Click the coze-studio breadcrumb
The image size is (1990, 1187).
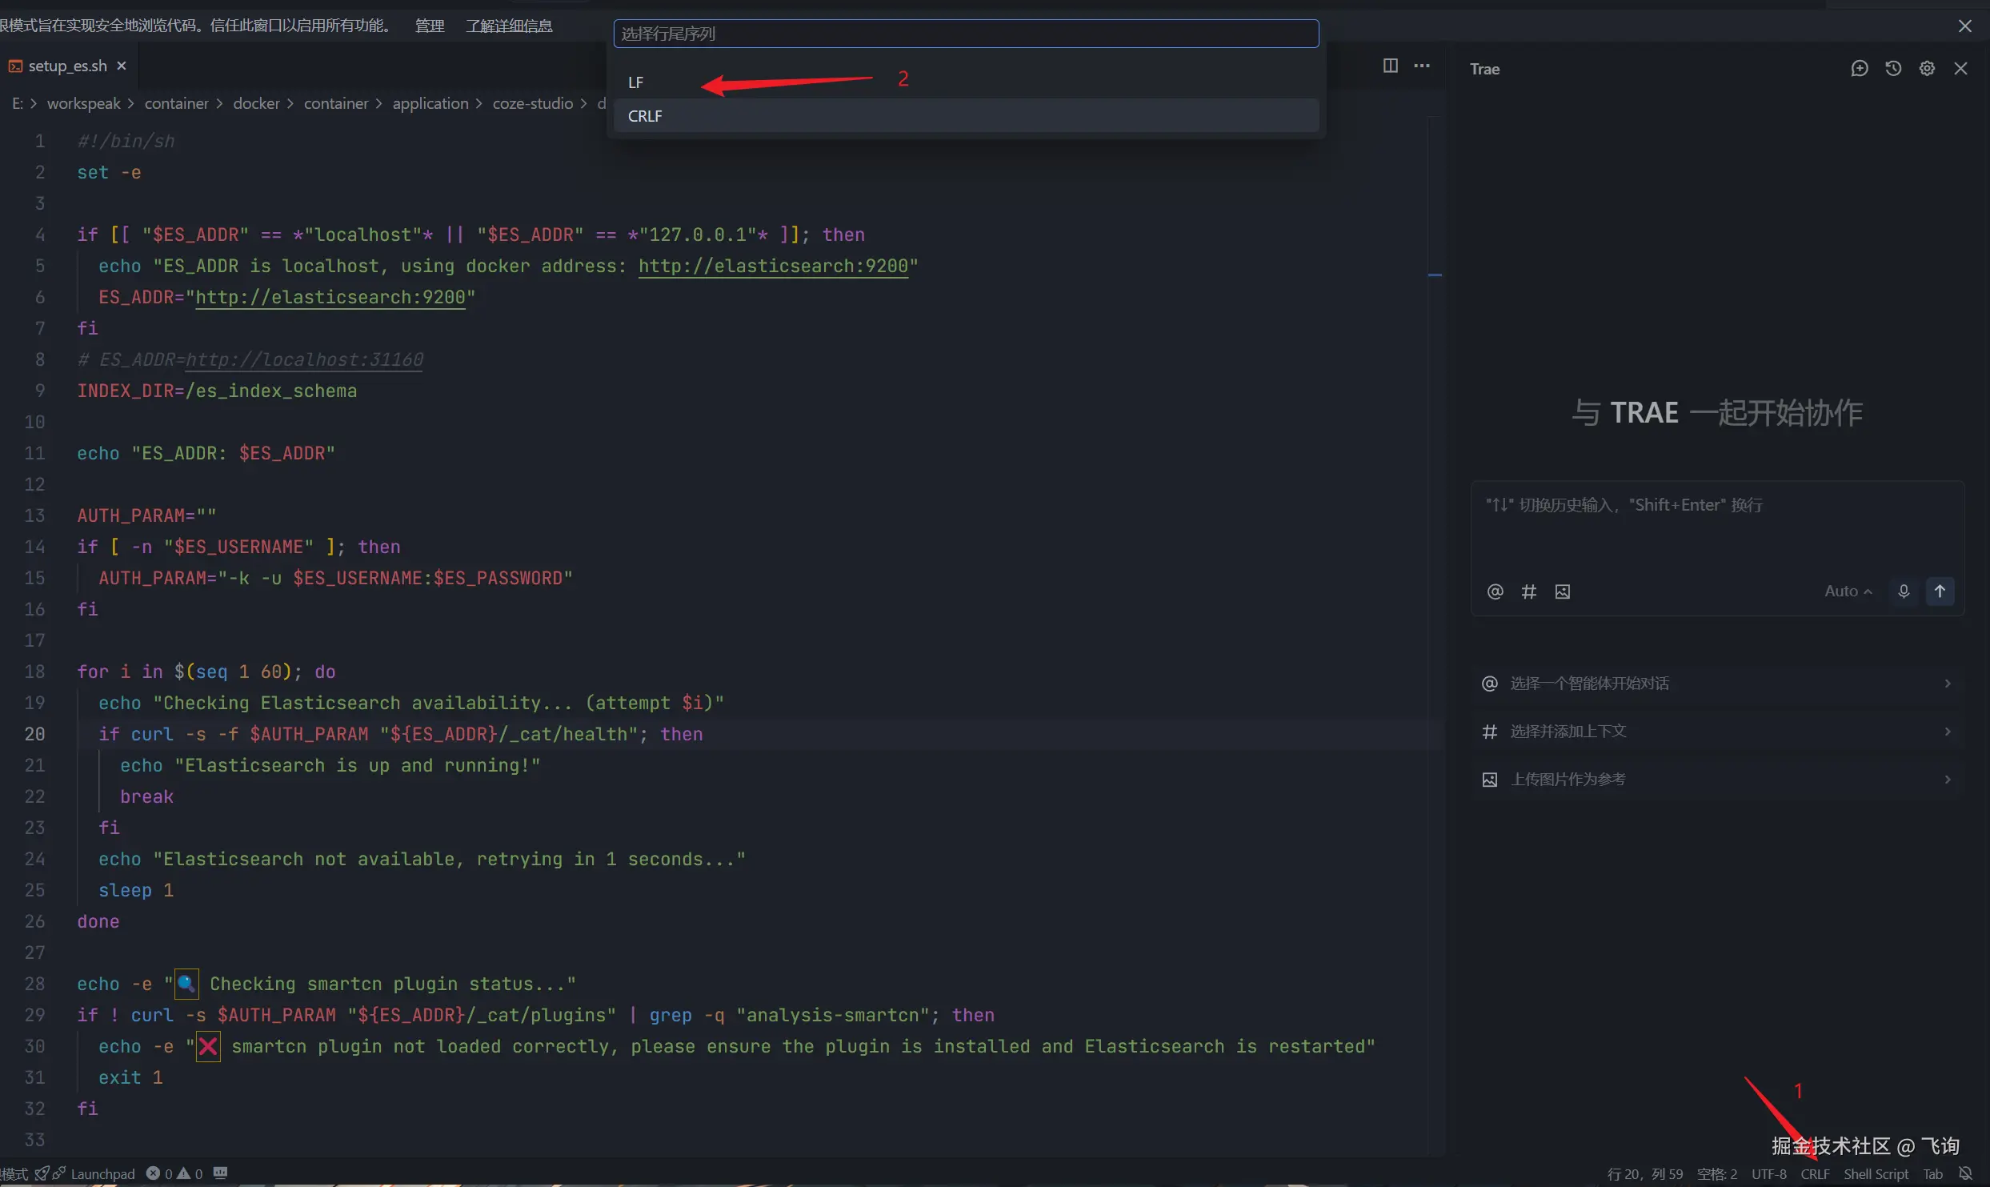(x=533, y=103)
